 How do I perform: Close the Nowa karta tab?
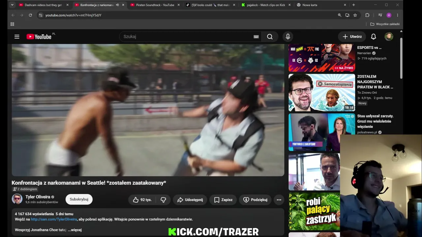click(x=345, y=5)
